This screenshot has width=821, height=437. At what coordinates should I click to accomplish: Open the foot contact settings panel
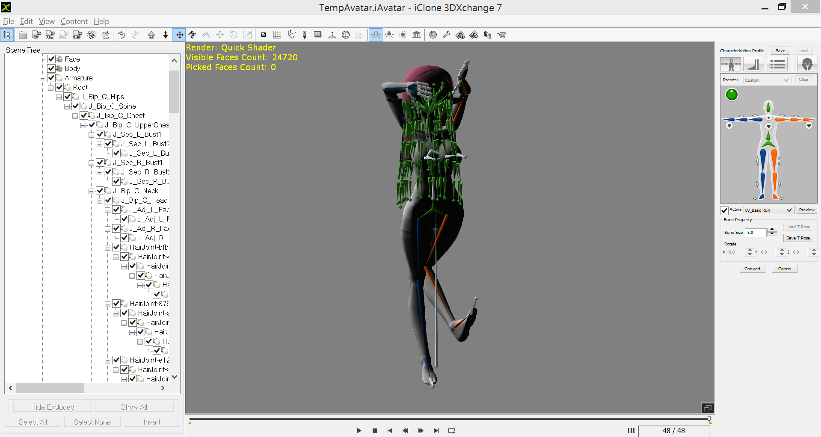coord(754,65)
